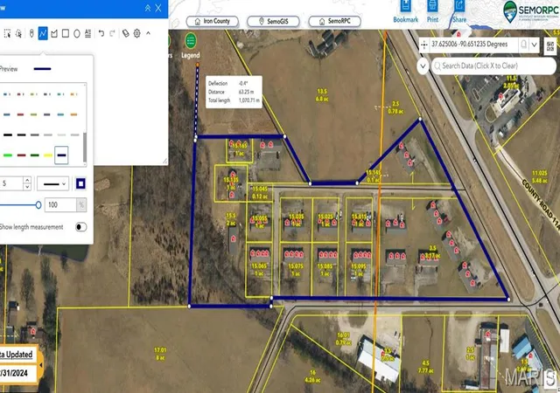The height and width of the screenshot is (393, 560).
Task: Click the Search Data field
Action: (x=493, y=66)
